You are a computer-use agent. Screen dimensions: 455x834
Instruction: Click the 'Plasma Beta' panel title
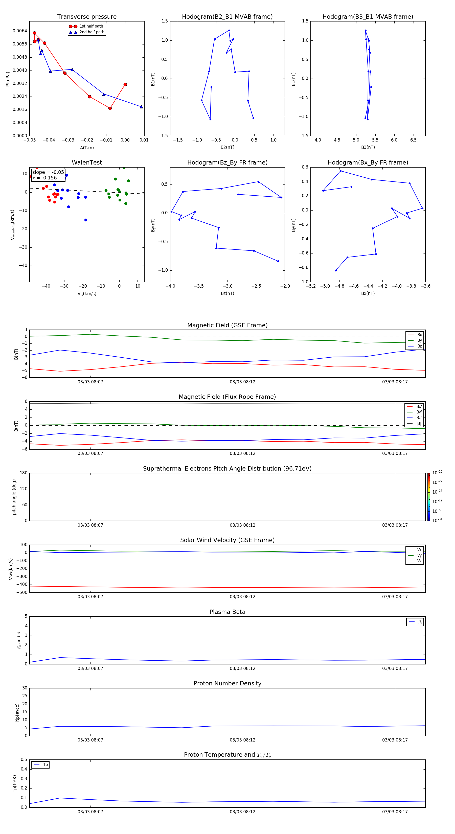[x=227, y=612]
